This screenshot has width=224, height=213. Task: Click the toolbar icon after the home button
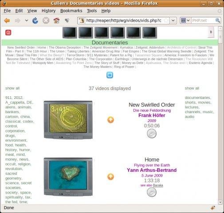[x=67, y=20]
